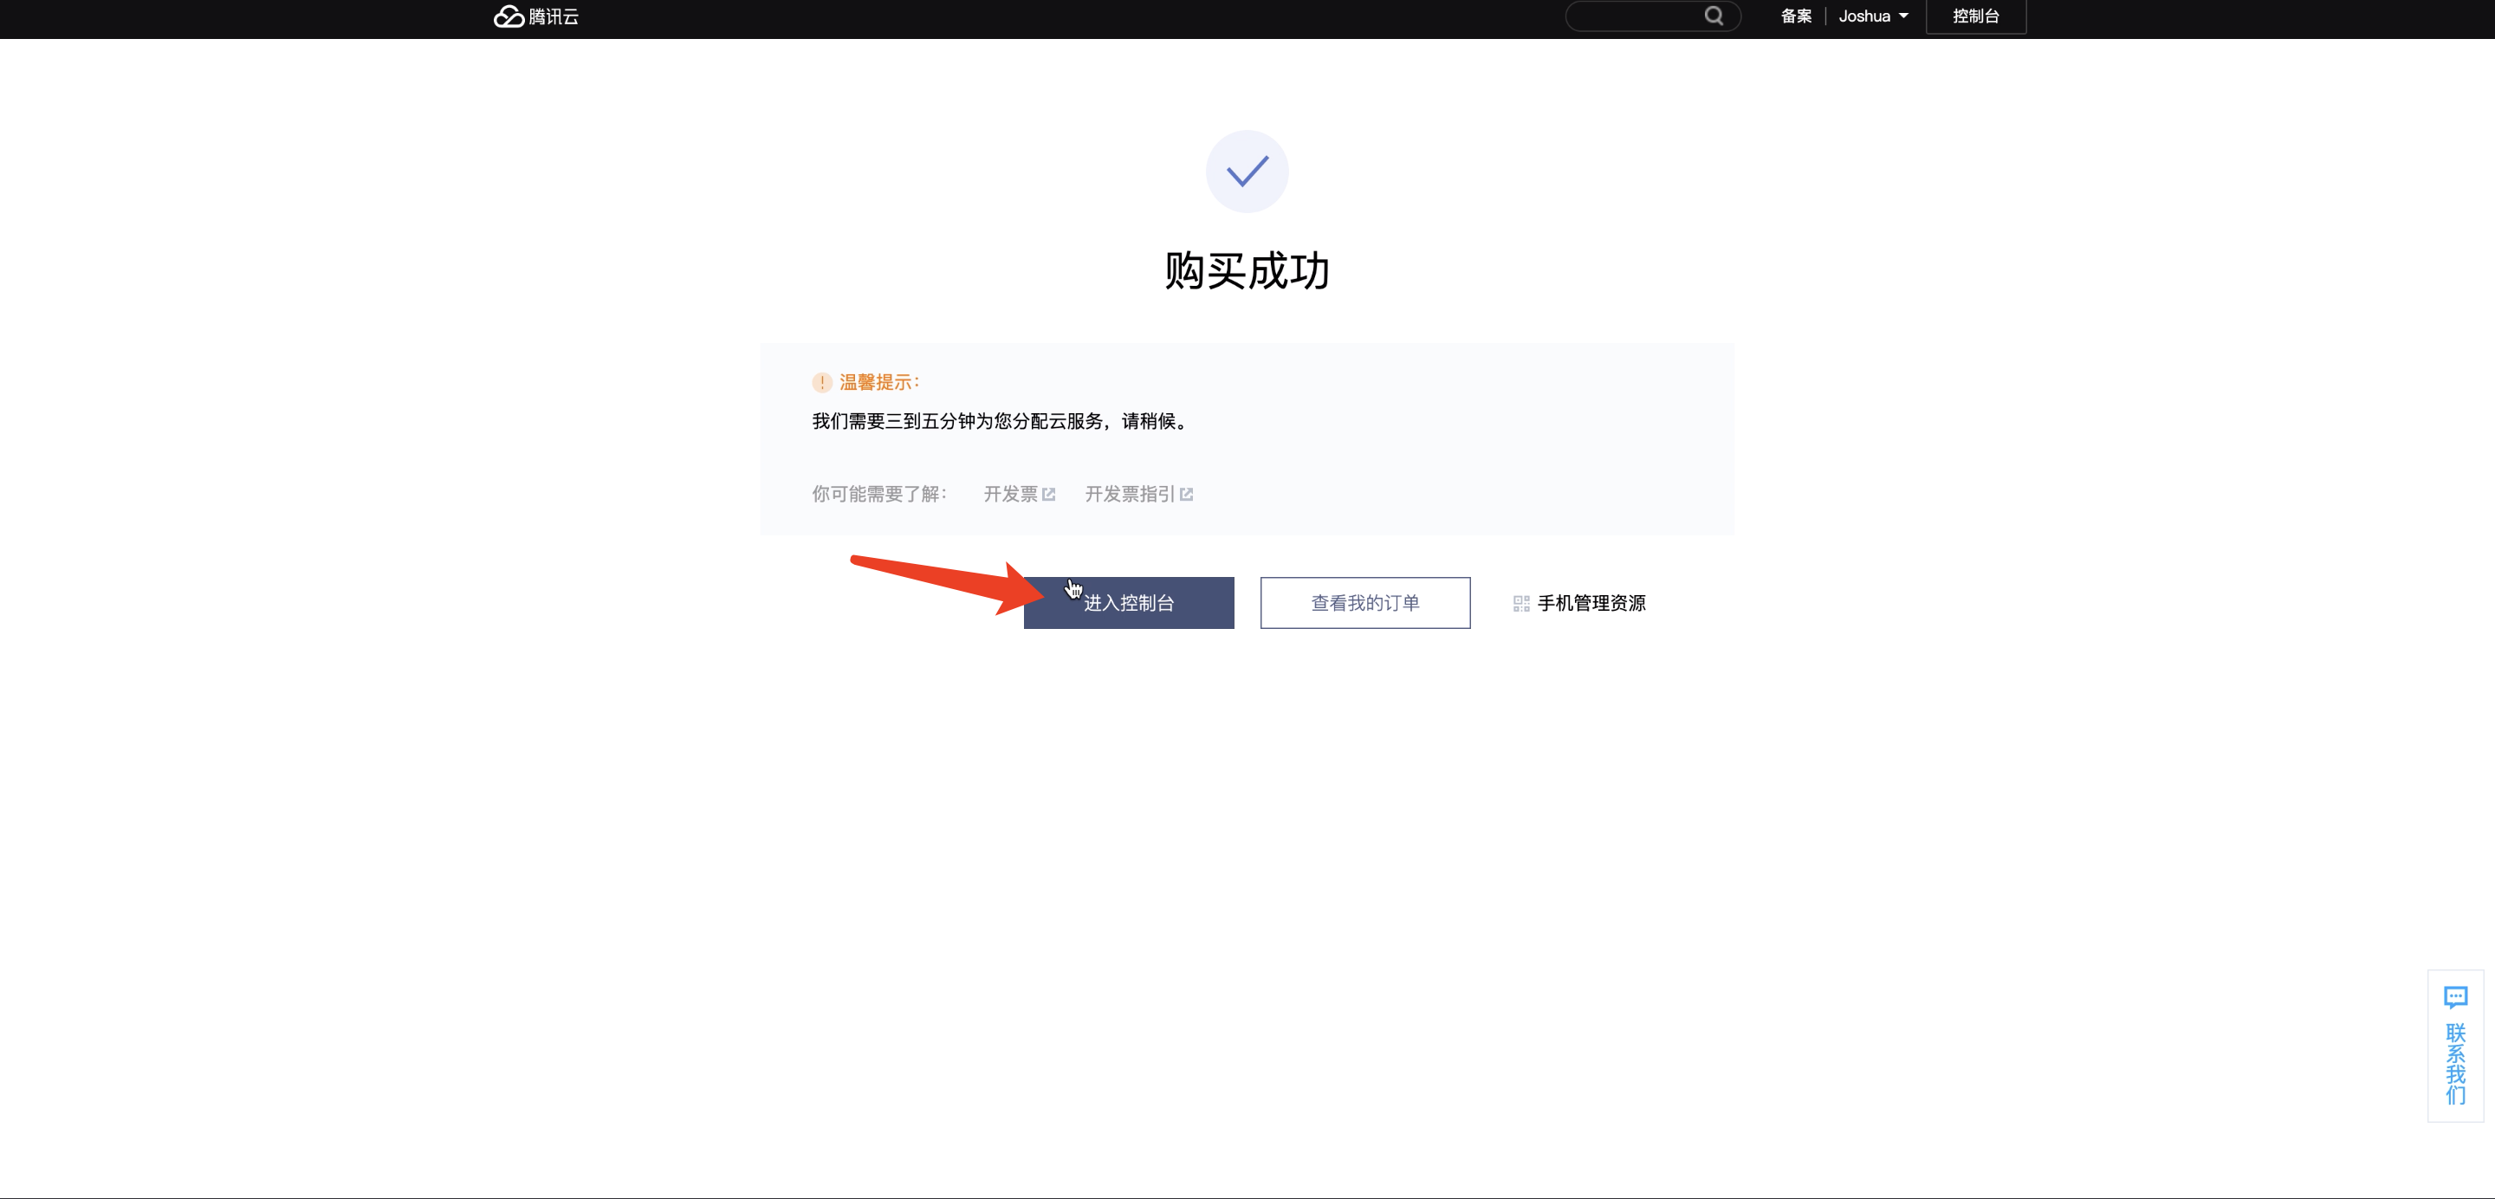The width and height of the screenshot is (2495, 1199).
Task: Click the caret arrow next to Joshua
Action: pos(1903,16)
